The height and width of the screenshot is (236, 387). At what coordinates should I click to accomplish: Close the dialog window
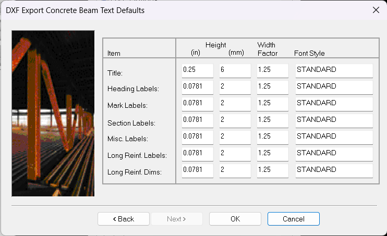click(375, 10)
